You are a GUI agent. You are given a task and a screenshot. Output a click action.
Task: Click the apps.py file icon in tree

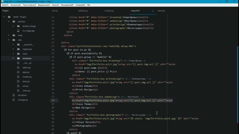click(x=18, y=72)
